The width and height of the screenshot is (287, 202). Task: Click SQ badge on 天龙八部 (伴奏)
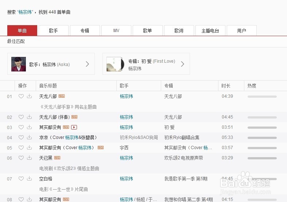(74, 117)
